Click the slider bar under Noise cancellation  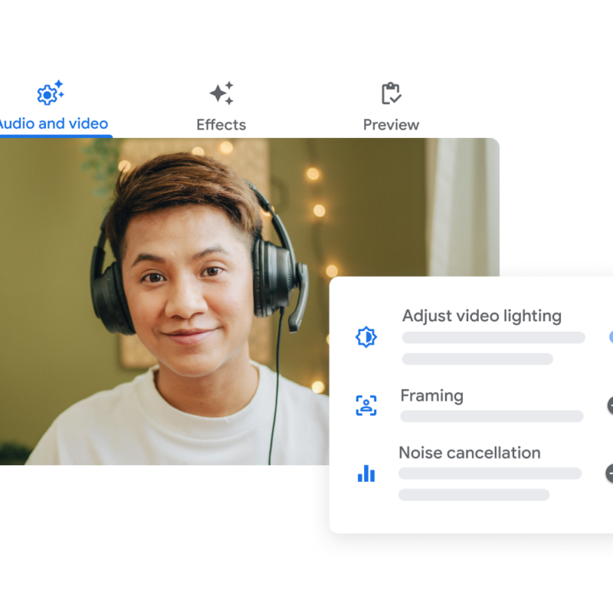(490, 475)
